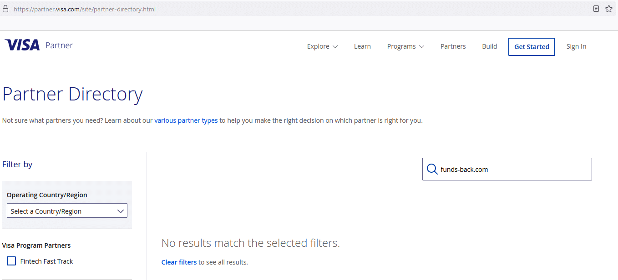
Task: Click the Get Started button
Action: pos(532,46)
